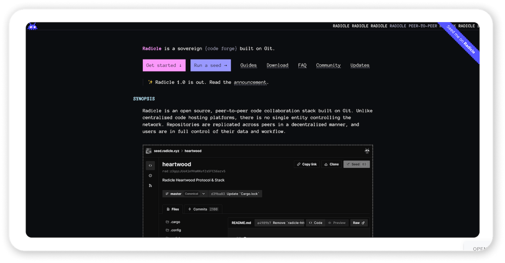Screen dimensions: 505x263
Task: Select the .cargo folder in the file tree
Action: (175, 222)
